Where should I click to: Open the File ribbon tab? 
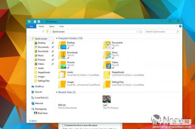[31, 26]
